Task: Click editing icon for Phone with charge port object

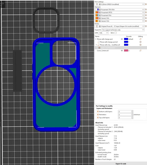Action: click(x=140, y=39)
